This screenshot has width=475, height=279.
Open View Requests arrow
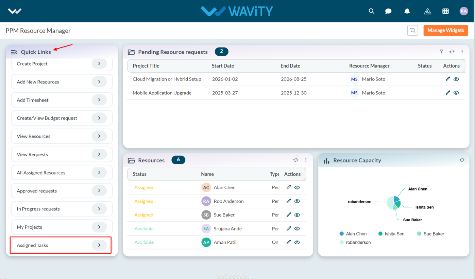(x=99, y=154)
